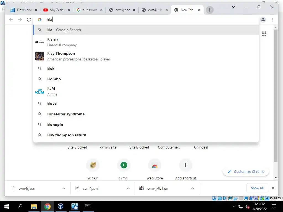Image resolution: width=283 pixels, height=212 pixels.
Task: Open File Explorer from the taskbar
Action: pyautogui.click(x=34, y=206)
